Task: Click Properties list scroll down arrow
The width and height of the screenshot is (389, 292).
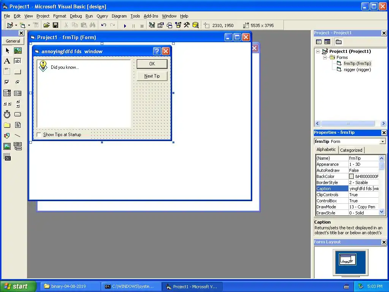Action: click(x=381, y=212)
